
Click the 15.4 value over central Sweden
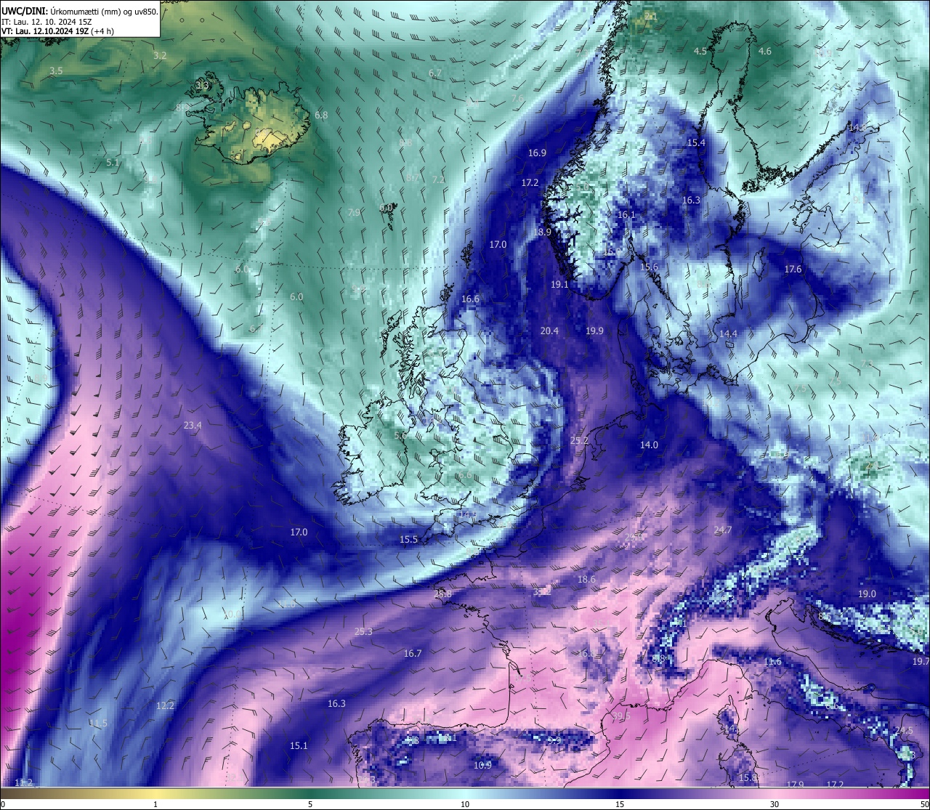[696, 142]
